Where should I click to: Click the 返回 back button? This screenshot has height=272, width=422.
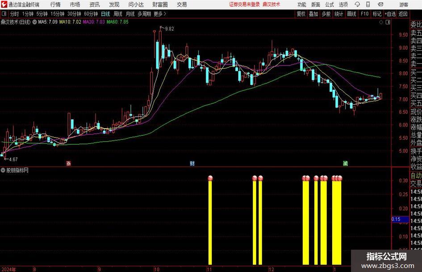(x=403, y=14)
